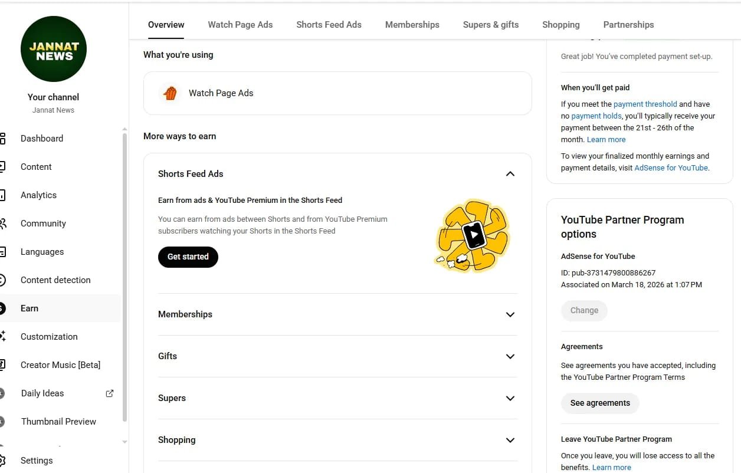Open the AdSense for YouTube link
741x473 pixels.
point(671,168)
